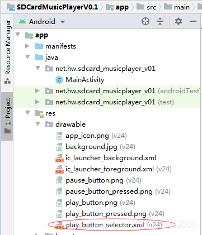Viewport: 202px width, 235px height.
Task: Expand the androidTest package arrow
Action: click(x=37, y=90)
